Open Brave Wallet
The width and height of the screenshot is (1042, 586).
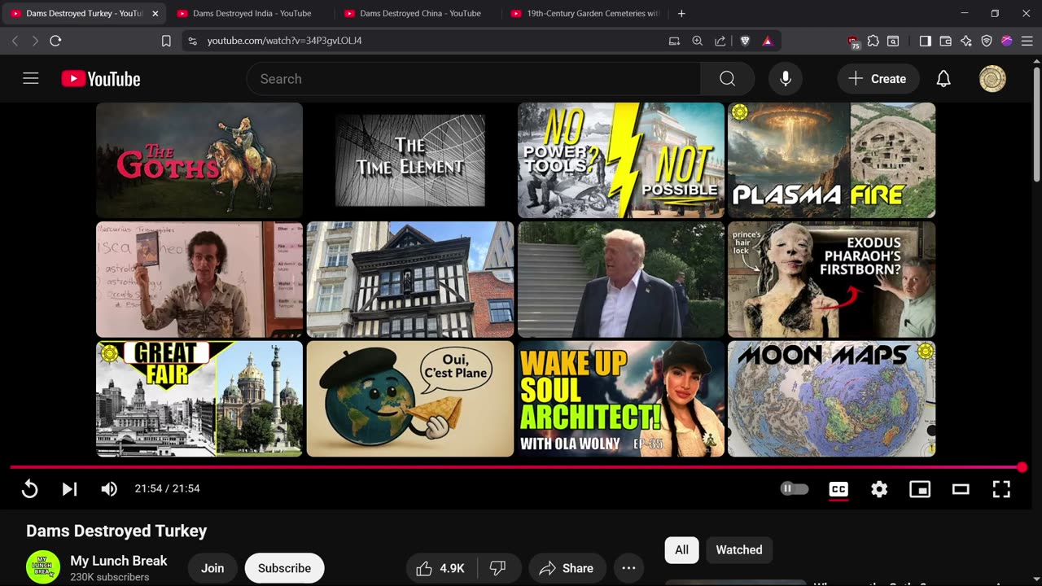pos(946,41)
